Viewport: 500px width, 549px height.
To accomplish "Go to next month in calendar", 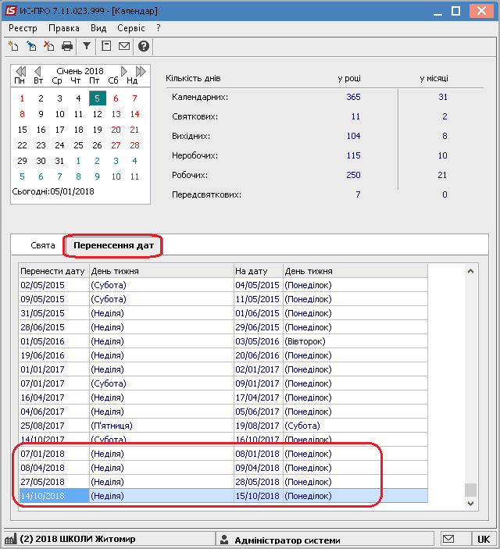I will click(123, 71).
